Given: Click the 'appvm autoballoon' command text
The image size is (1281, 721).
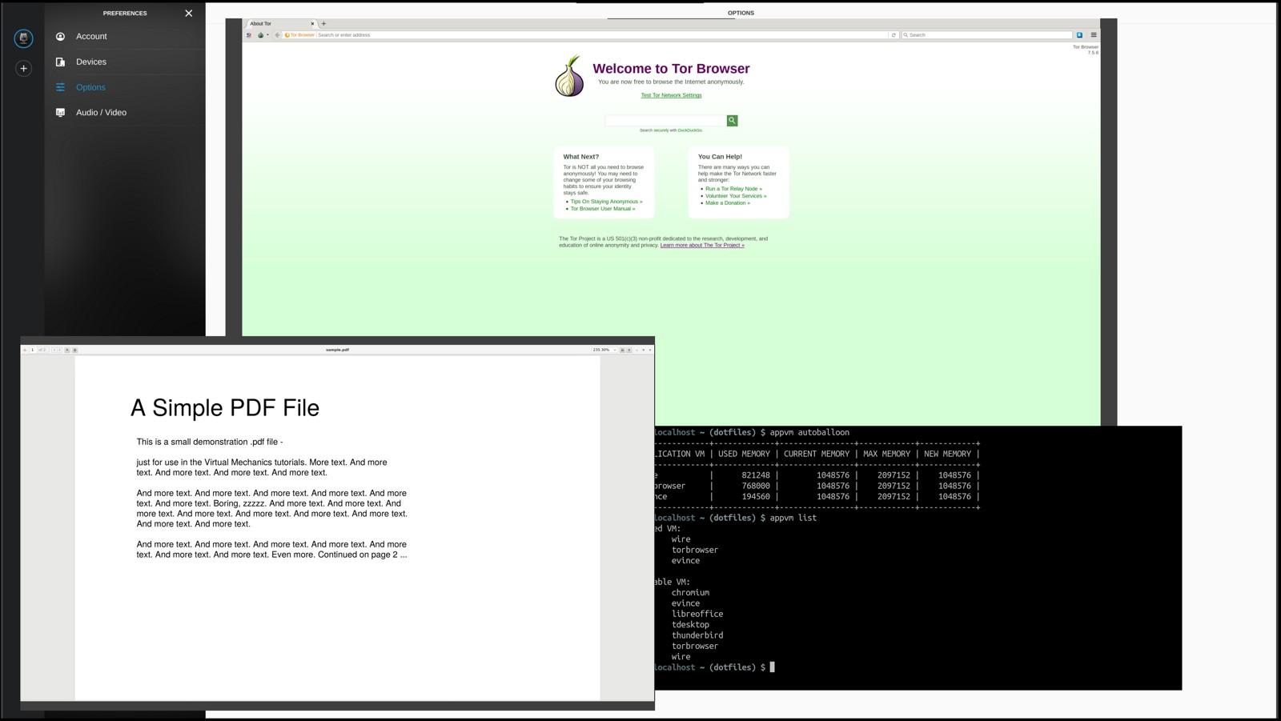Looking at the screenshot, I should tap(809, 432).
